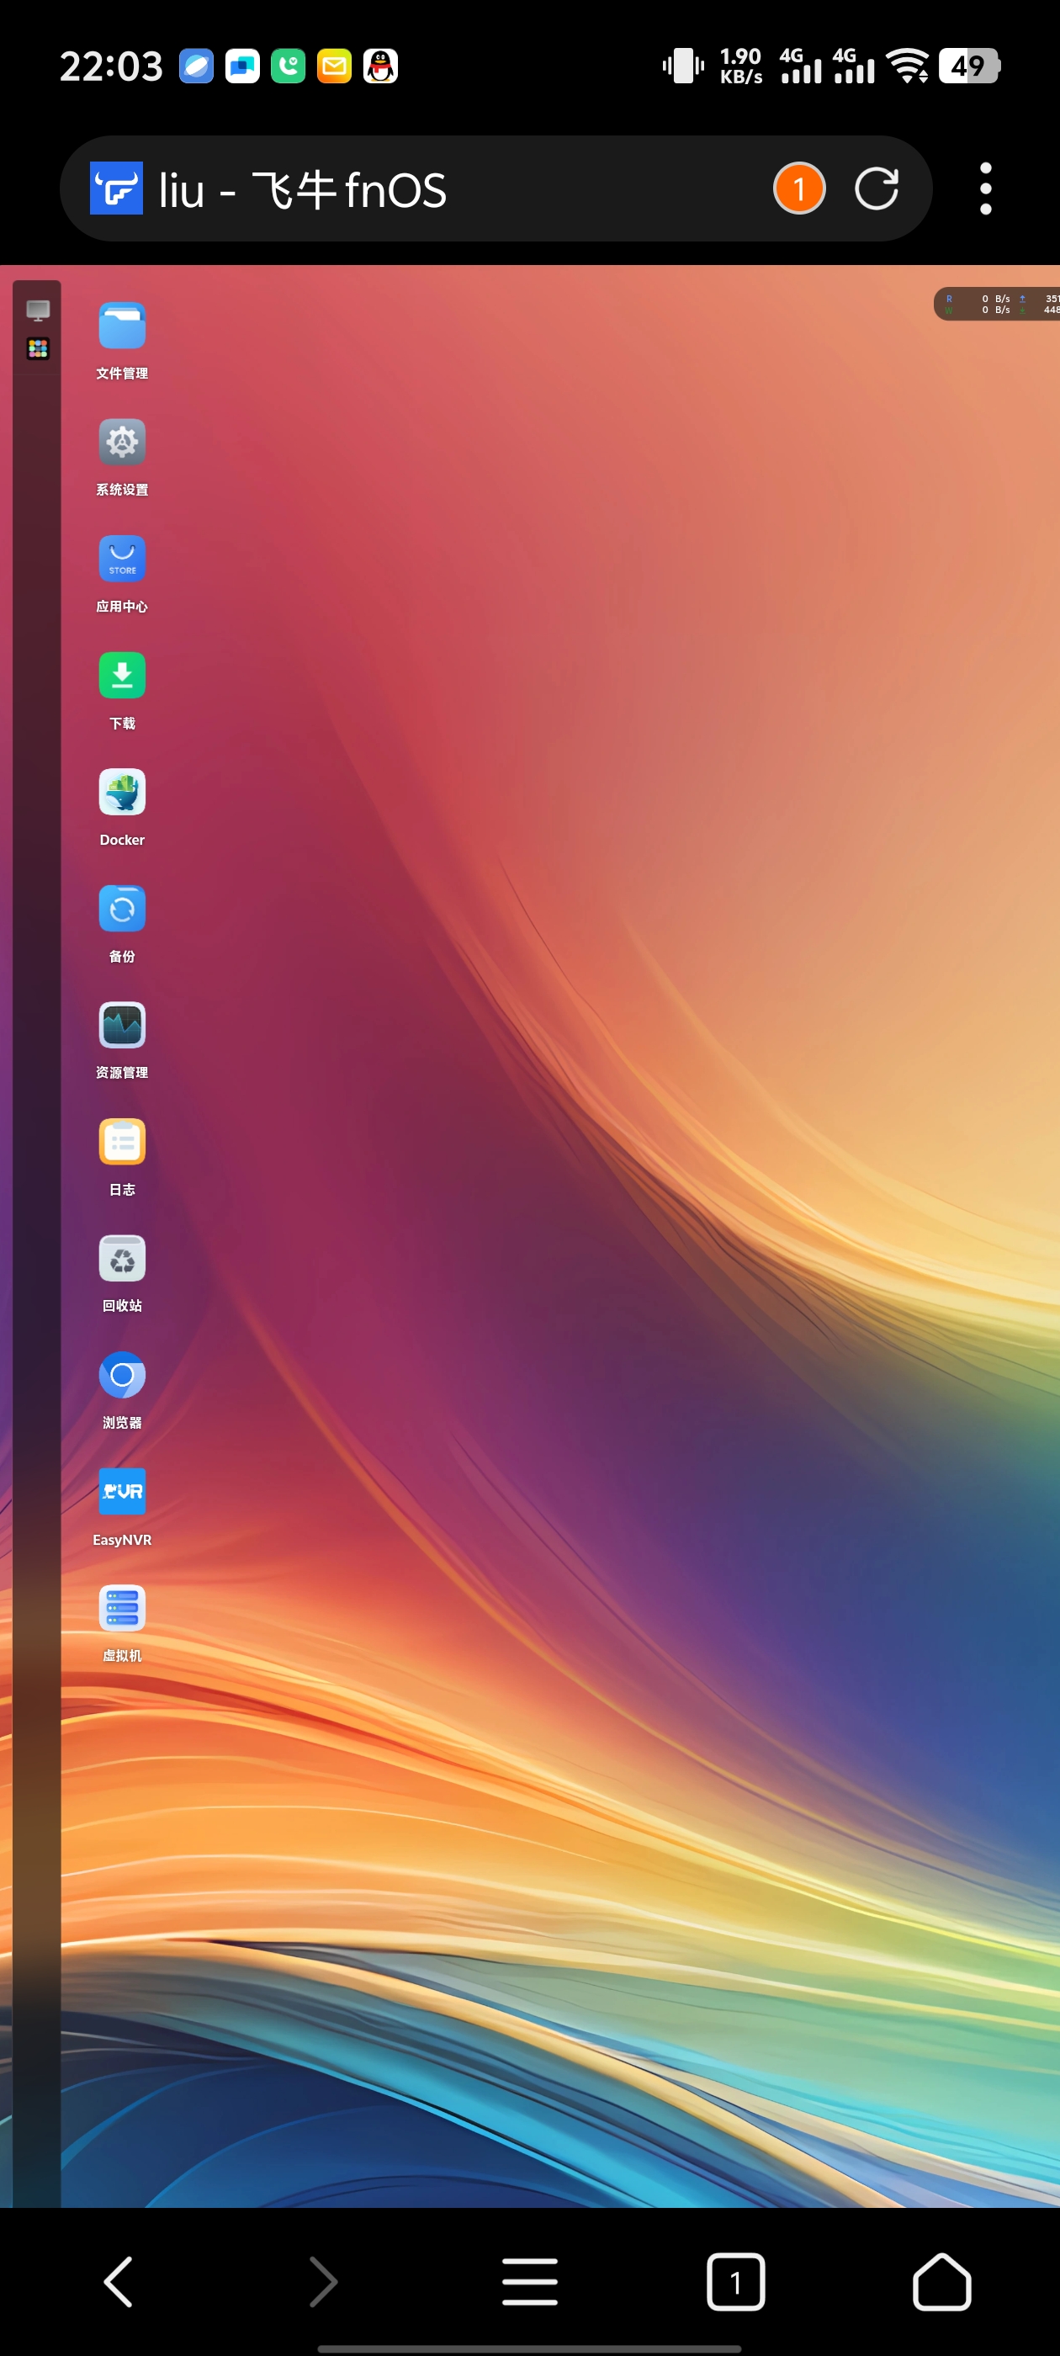
Task: Reload the page with the refresh button
Action: (875, 189)
